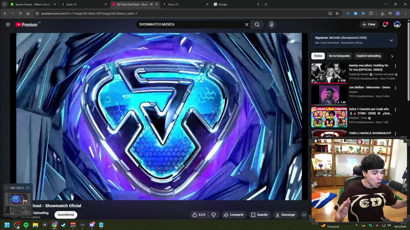Open a new browser tab
The width and height of the screenshot is (410, 230).
pyautogui.click(x=266, y=4)
